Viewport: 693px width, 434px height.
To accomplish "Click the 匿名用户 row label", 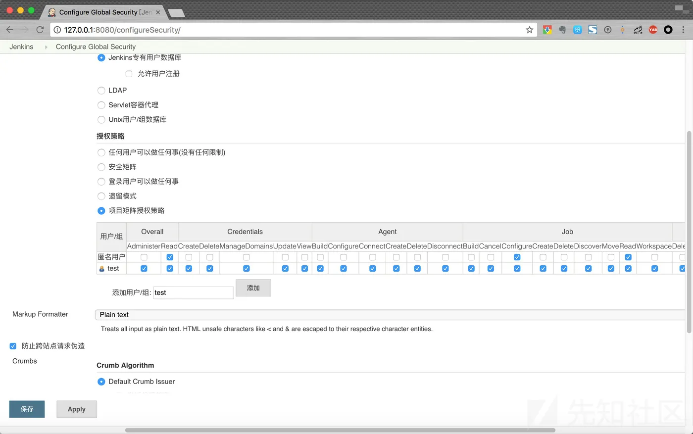I will click(111, 257).
